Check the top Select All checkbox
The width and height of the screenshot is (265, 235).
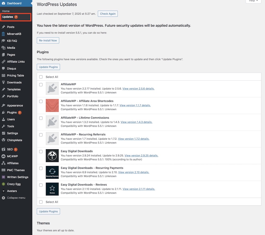[41, 77]
